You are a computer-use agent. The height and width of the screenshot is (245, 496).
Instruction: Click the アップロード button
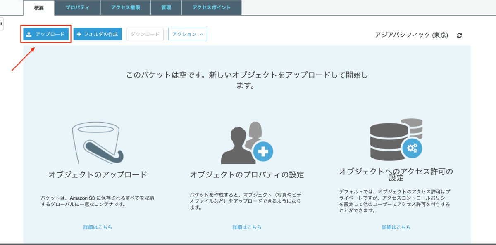(x=45, y=34)
